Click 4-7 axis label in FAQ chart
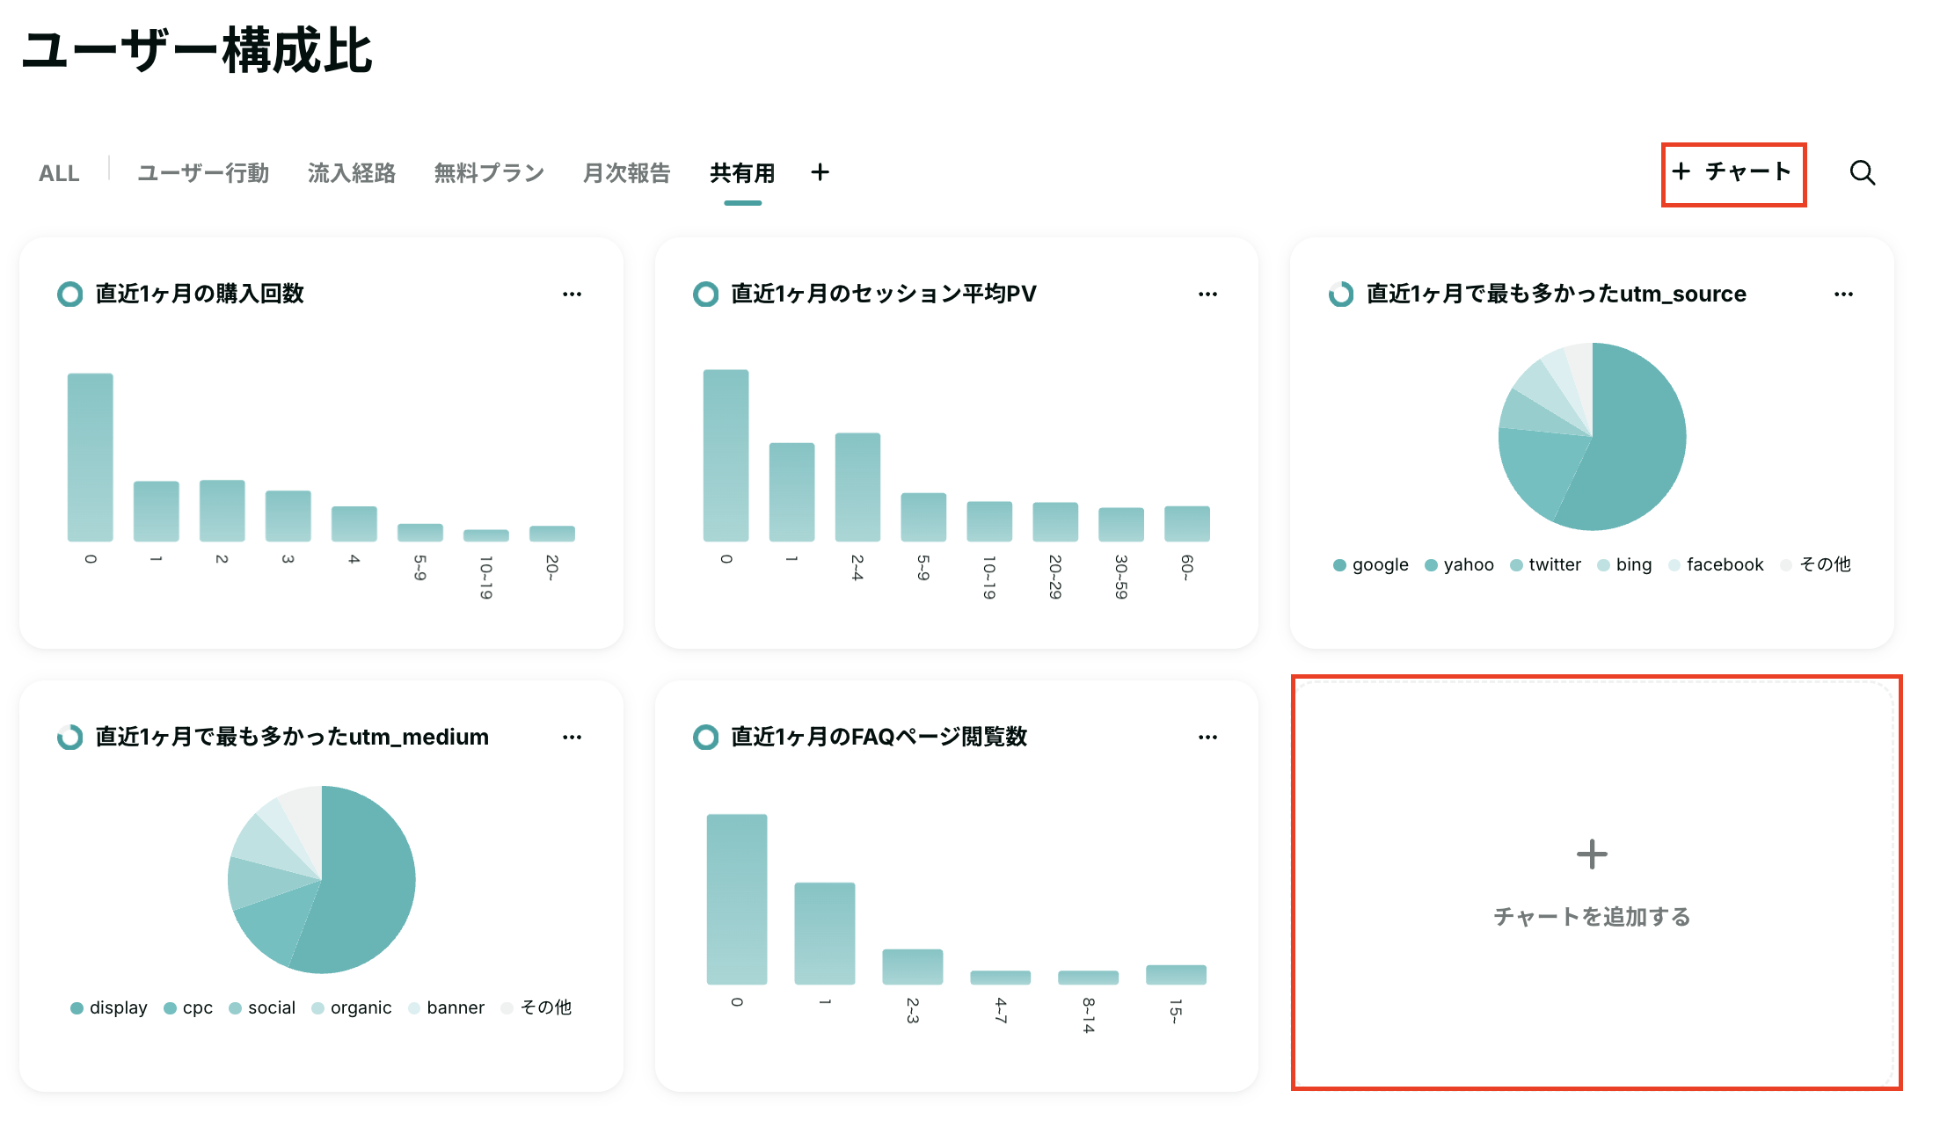1940x1127 pixels. (1000, 1010)
